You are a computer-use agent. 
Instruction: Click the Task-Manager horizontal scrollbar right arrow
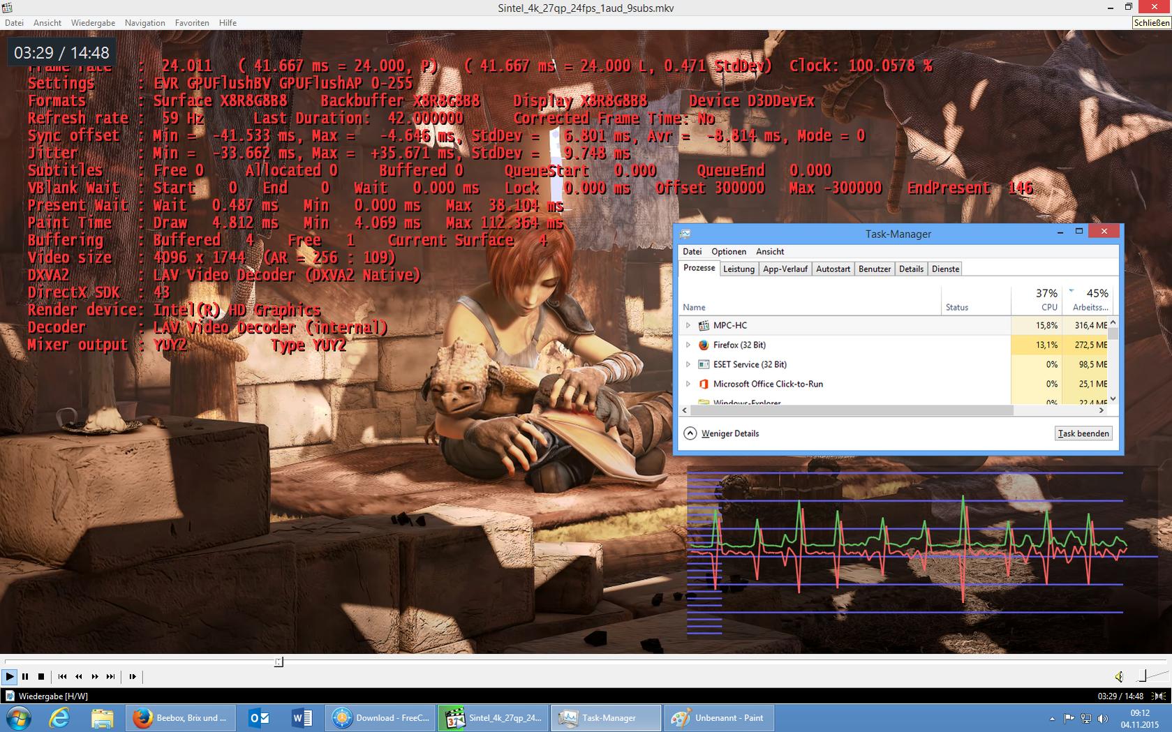click(1101, 410)
